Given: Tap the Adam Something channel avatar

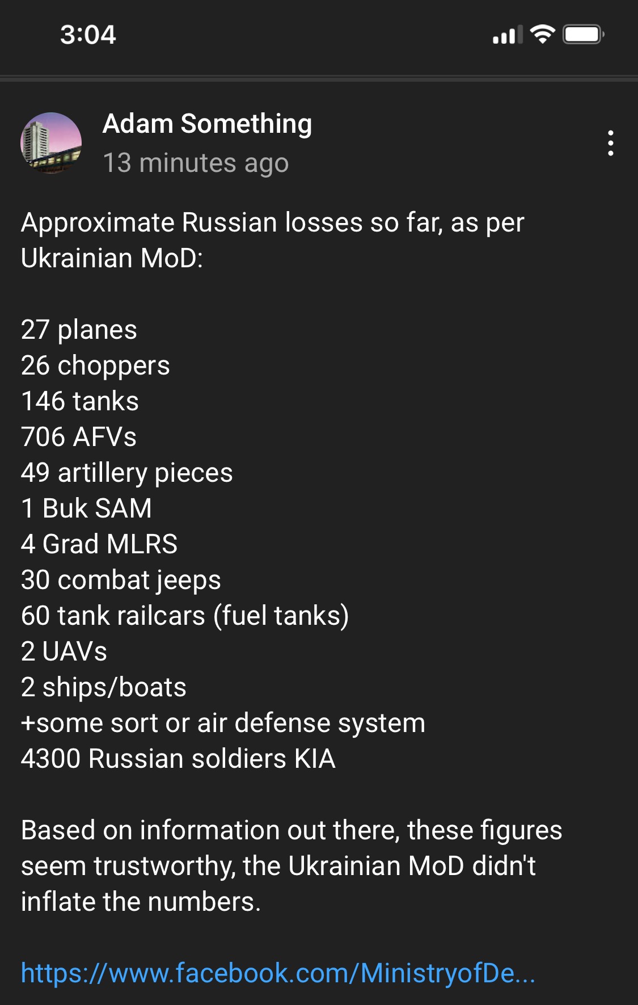Looking at the screenshot, I should pos(51,143).
